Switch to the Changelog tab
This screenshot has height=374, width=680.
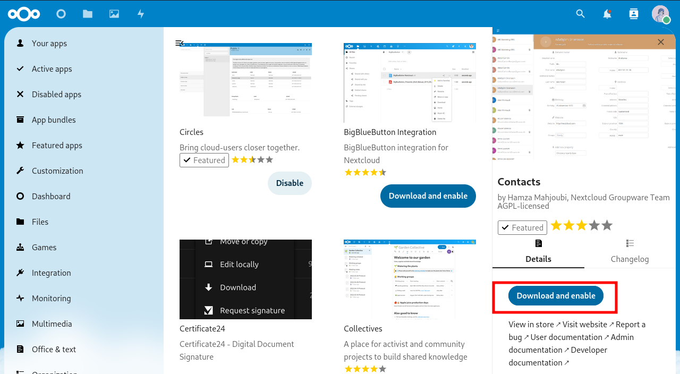tap(630, 251)
